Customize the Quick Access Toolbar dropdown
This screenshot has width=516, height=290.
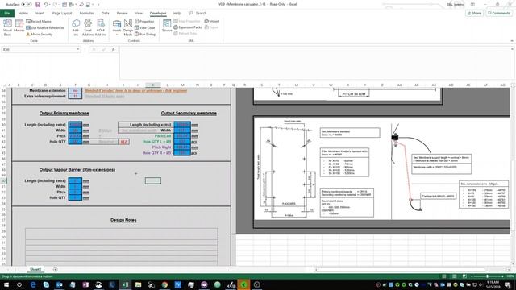[98, 5]
